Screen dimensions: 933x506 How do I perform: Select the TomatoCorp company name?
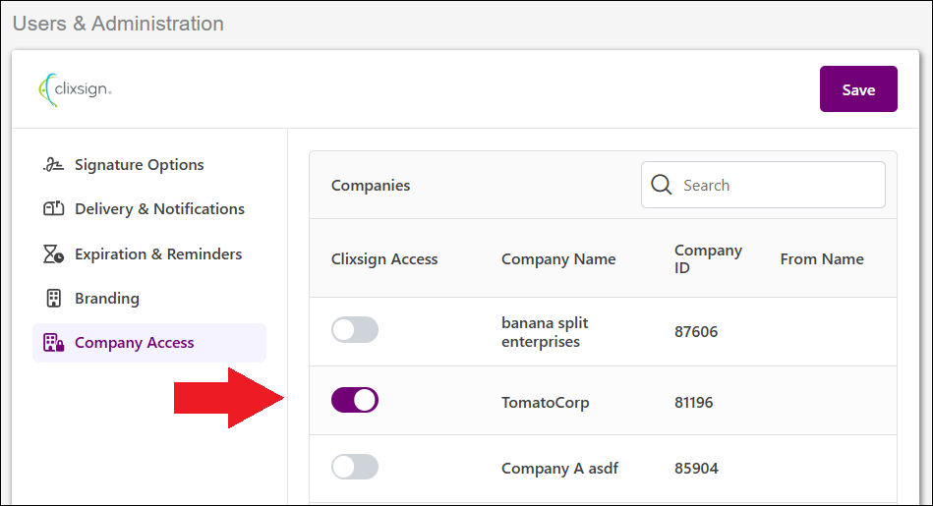tap(545, 403)
